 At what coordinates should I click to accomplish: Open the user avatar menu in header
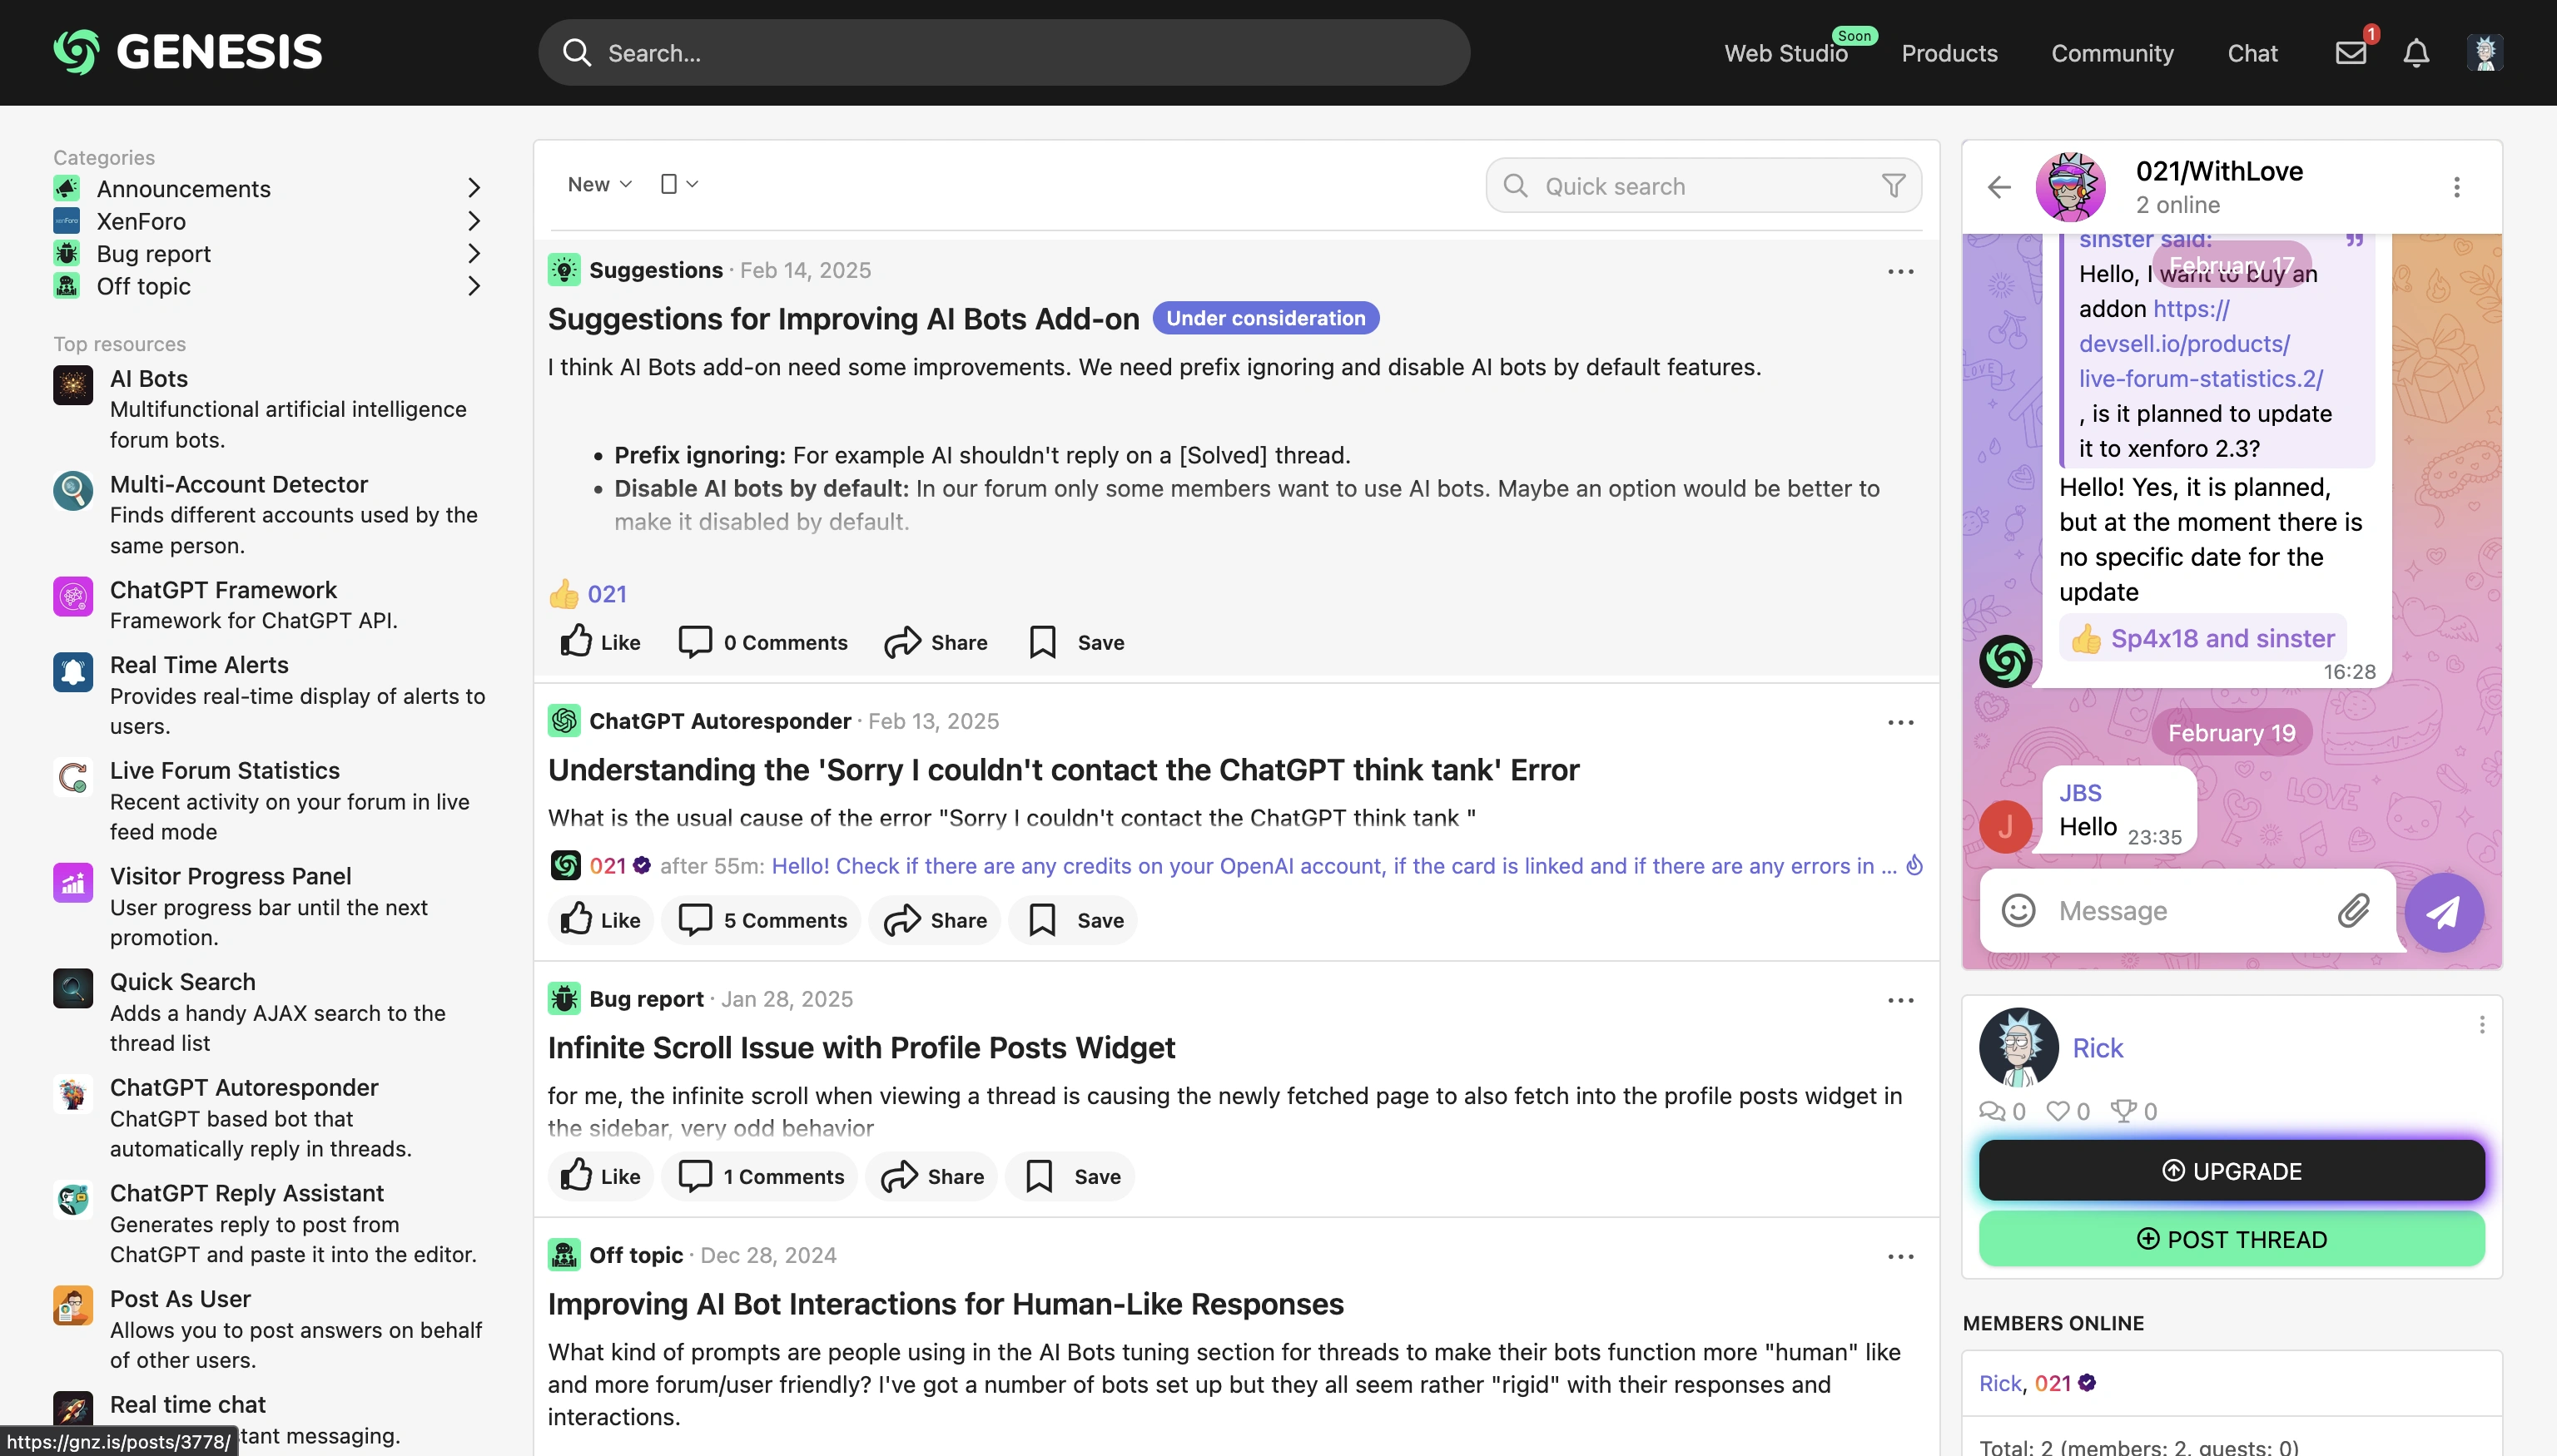click(2485, 53)
